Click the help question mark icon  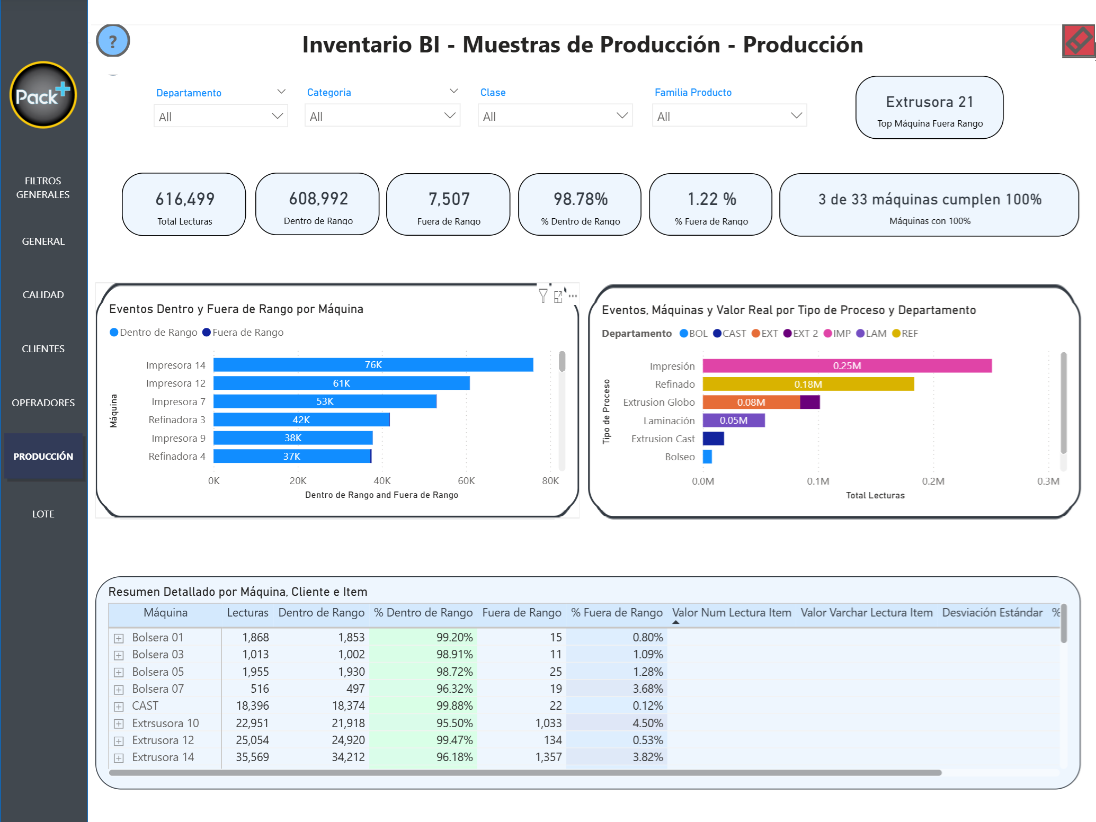112,41
